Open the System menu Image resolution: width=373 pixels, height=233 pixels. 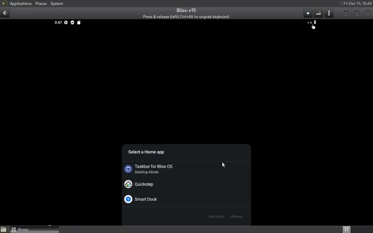click(57, 3)
